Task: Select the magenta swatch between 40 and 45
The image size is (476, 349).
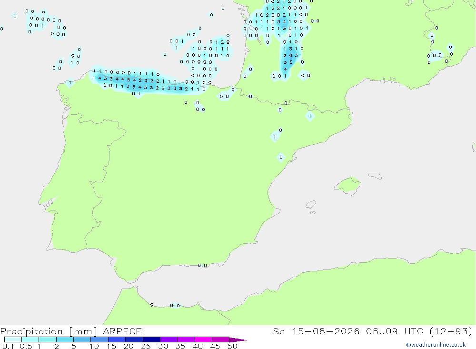Action: tap(203, 339)
